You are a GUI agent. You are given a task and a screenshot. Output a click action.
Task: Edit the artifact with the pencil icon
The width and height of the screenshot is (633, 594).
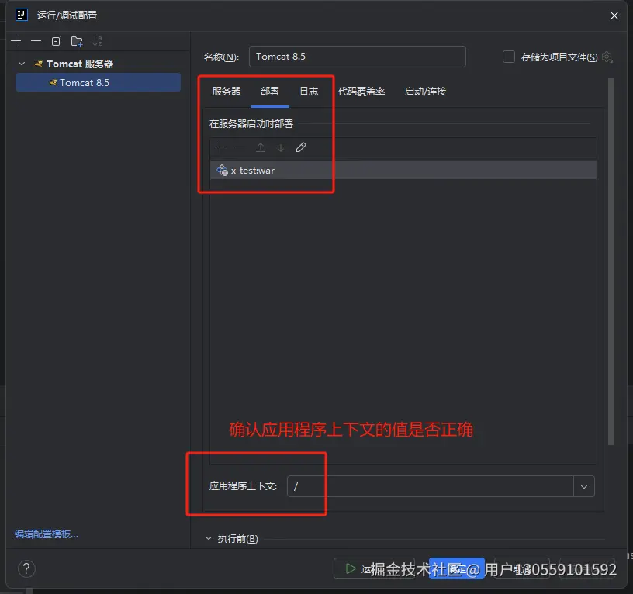coord(301,147)
